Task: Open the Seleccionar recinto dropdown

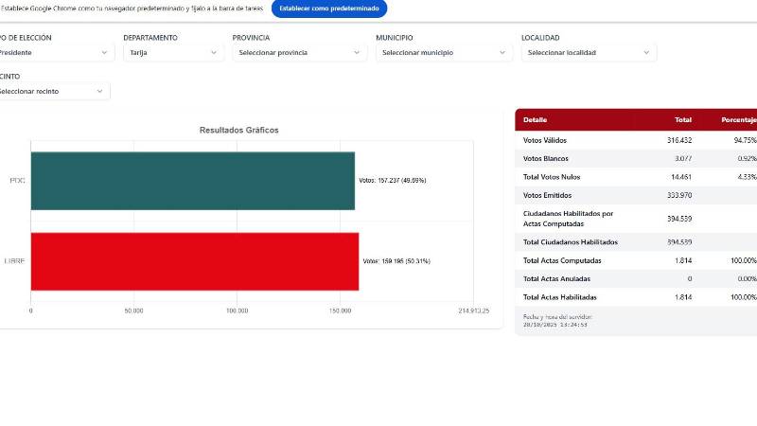Action: (53, 91)
